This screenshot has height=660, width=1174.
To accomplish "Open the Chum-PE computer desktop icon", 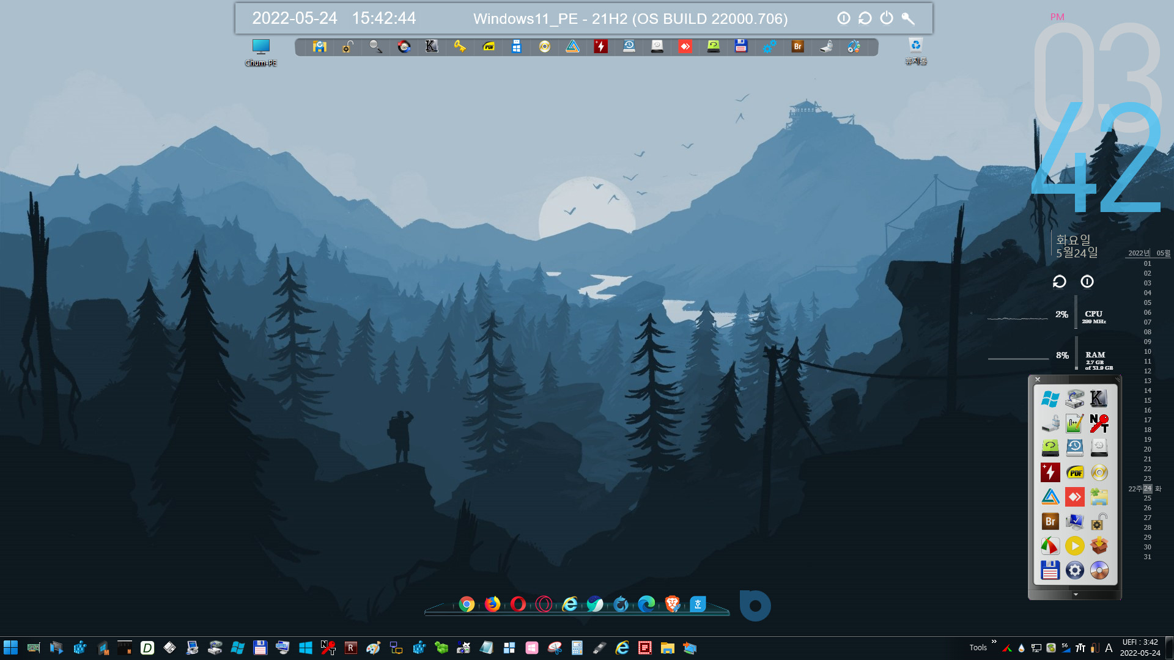I will coord(261,53).
